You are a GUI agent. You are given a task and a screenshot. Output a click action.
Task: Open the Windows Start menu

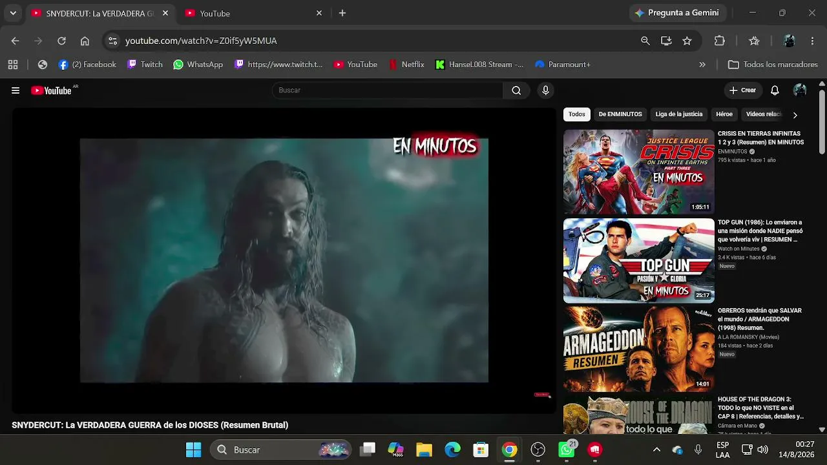(193, 449)
